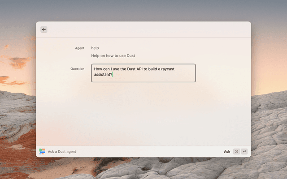Click the Command key icon

click(236, 152)
